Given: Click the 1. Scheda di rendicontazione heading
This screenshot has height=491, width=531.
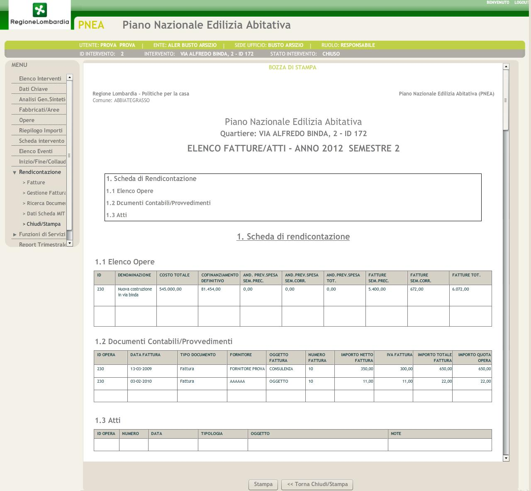Looking at the screenshot, I should click(293, 237).
